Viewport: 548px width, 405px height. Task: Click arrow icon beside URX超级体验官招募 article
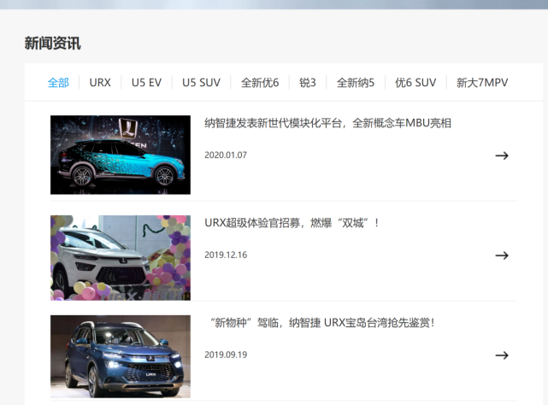click(502, 255)
